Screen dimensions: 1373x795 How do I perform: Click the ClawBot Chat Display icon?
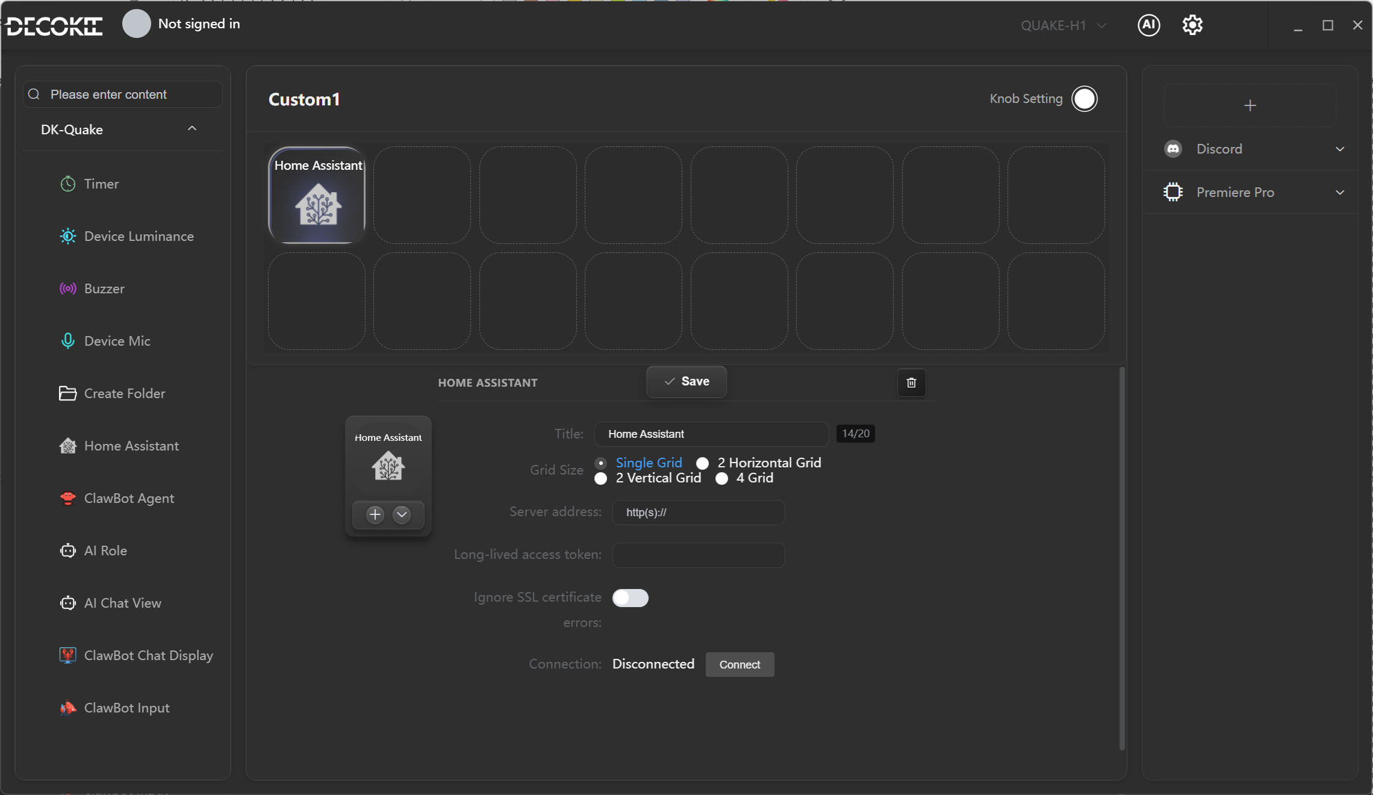[68, 655]
